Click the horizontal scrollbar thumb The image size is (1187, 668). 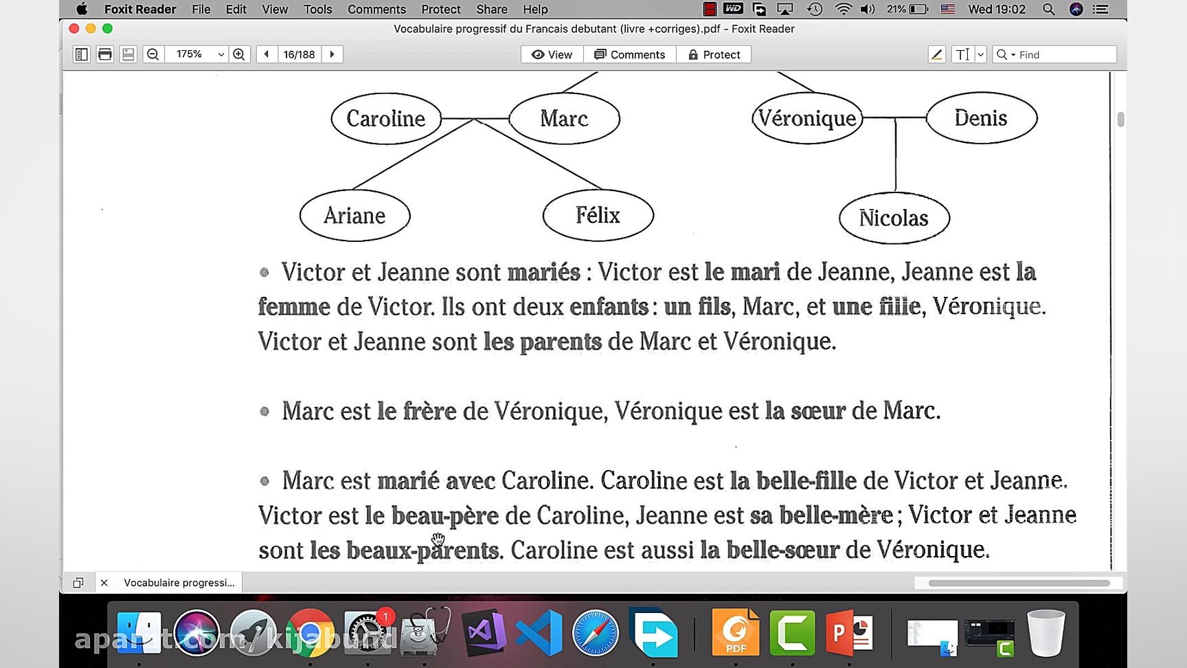1019,583
